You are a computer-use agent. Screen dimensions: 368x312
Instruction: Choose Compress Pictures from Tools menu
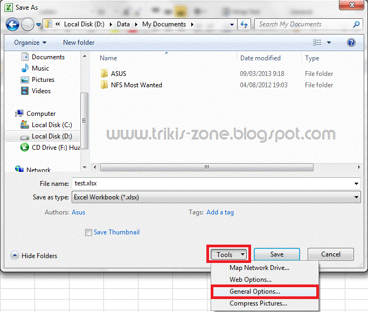(258, 303)
